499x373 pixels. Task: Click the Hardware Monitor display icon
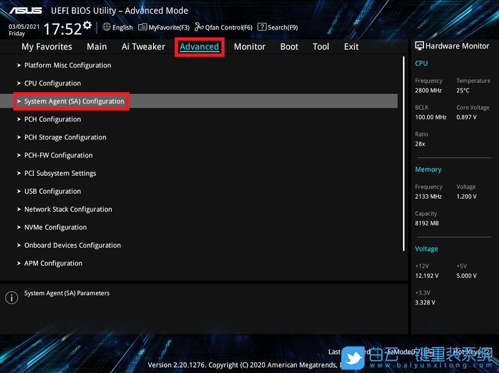(x=419, y=46)
